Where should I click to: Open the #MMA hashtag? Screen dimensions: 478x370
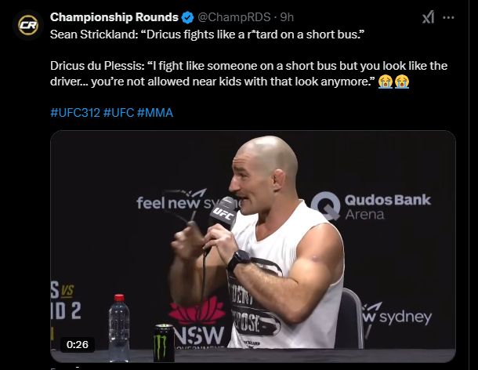click(x=155, y=113)
